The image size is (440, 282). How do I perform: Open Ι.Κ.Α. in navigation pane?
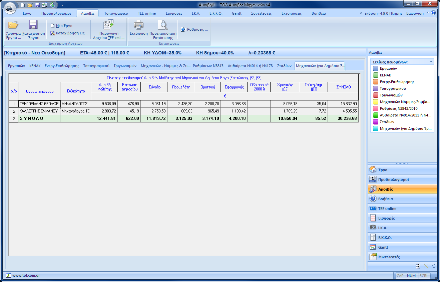point(402,228)
